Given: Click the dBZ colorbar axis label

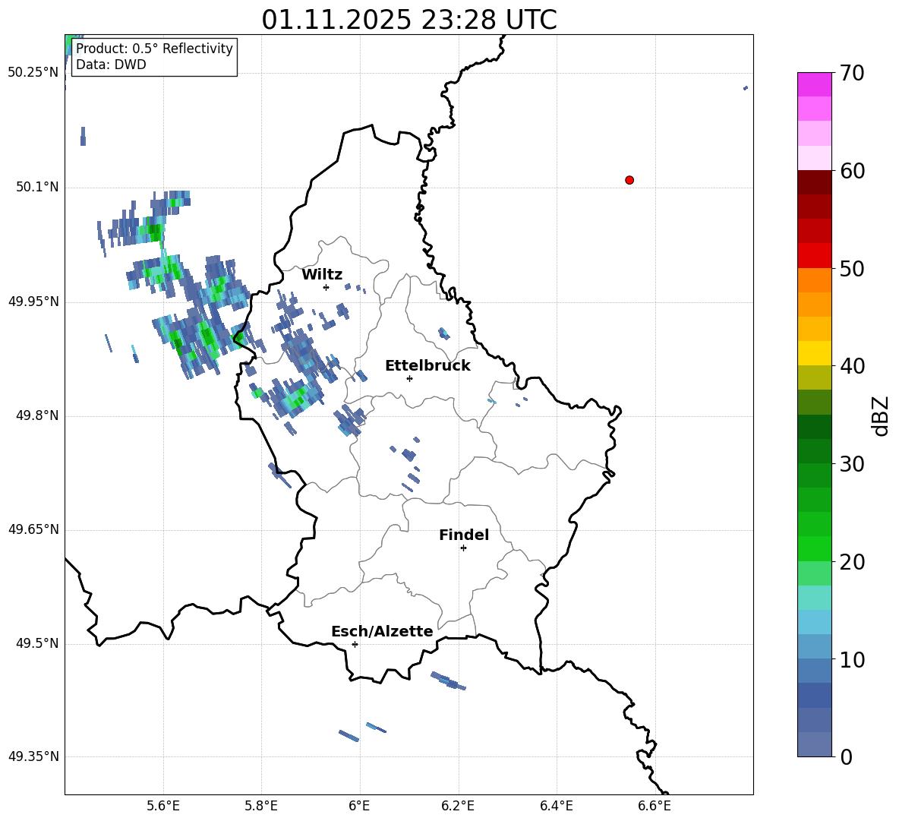Looking at the screenshot, I should pos(880,415).
